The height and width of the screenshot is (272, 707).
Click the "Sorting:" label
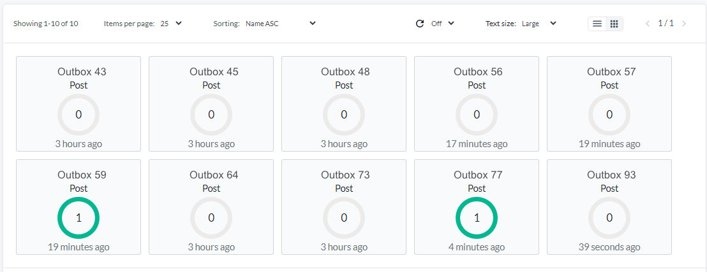tap(227, 24)
